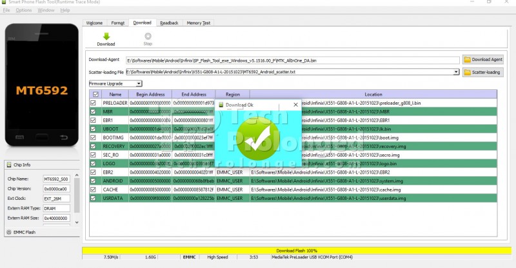Expand the Scatter-loading File dropdown arrow
This screenshot has width=516, height=268.
tap(456, 72)
